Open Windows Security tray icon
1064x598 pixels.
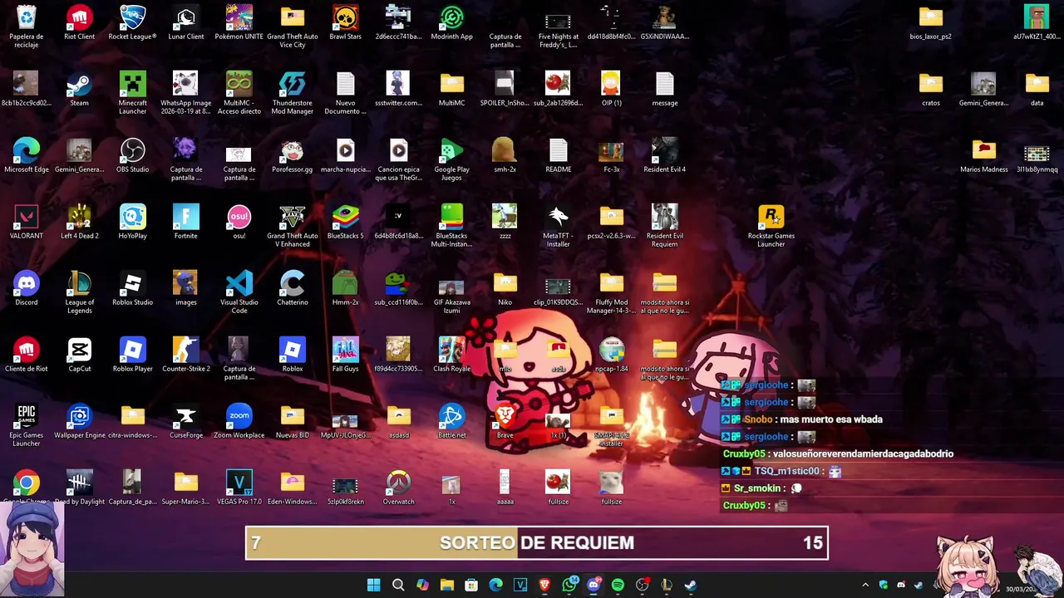883,586
